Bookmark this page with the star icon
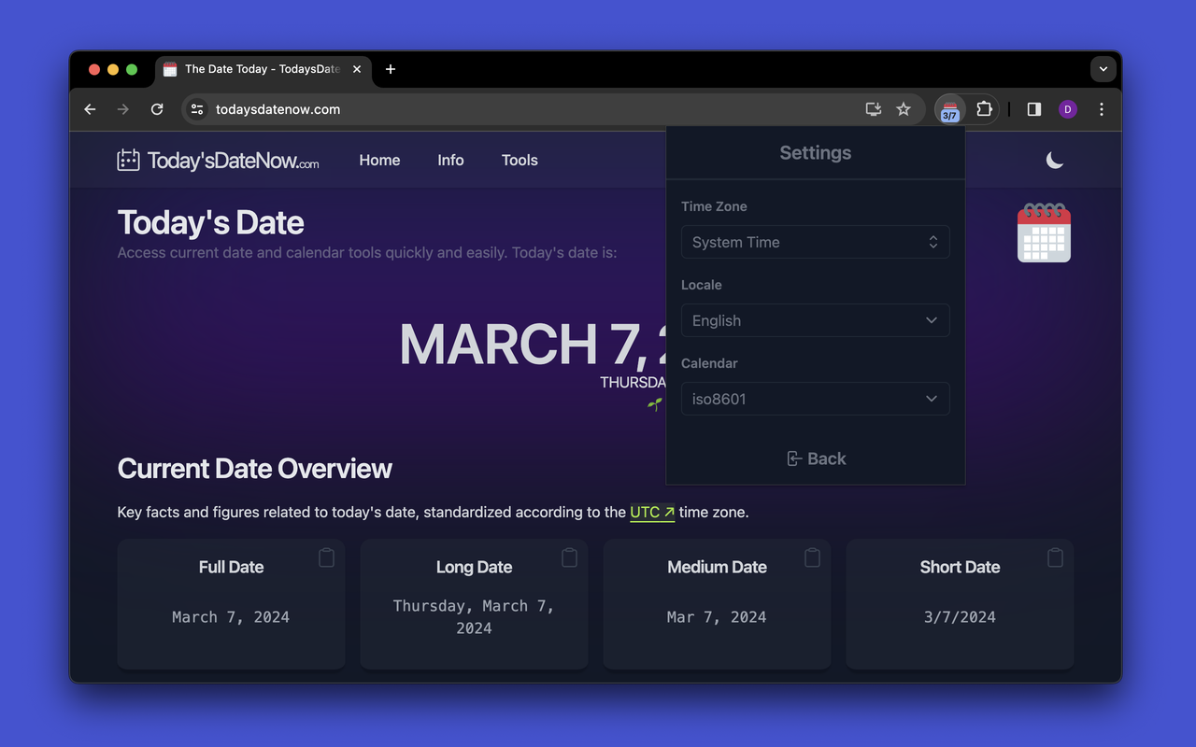1196x747 pixels. (x=904, y=109)
